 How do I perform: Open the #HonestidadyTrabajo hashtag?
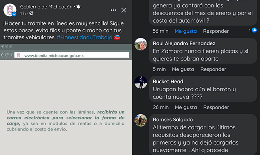(85, 37)
